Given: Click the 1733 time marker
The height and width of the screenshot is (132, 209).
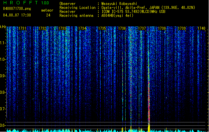Looking at the screenshot, I should click(62, 28).
